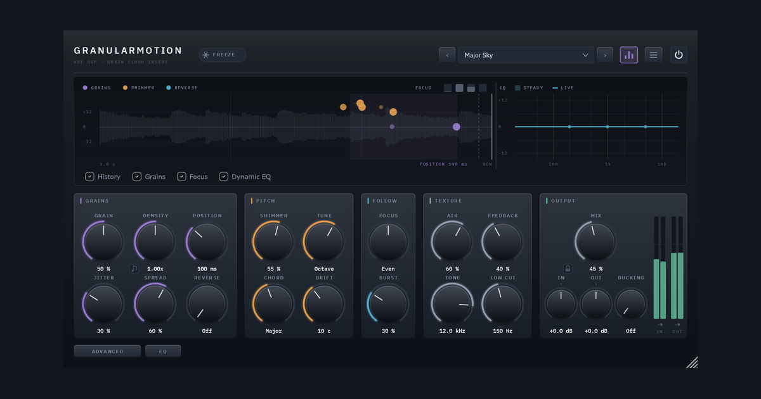Click the Density value 1.00x

click(x=155, y=269)
